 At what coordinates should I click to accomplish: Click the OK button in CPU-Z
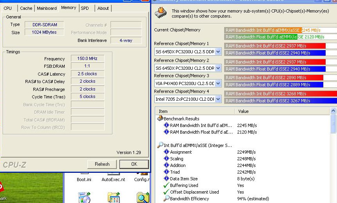134,164
